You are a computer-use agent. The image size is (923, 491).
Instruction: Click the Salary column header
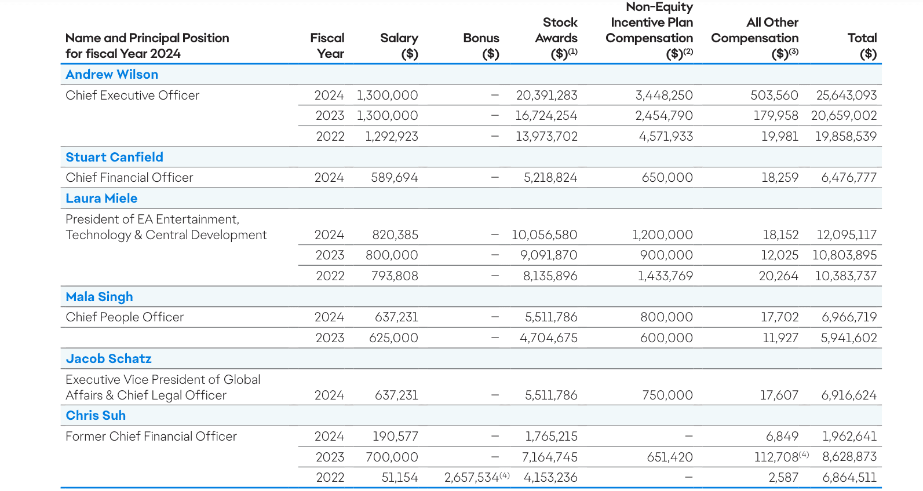[399, 46]
